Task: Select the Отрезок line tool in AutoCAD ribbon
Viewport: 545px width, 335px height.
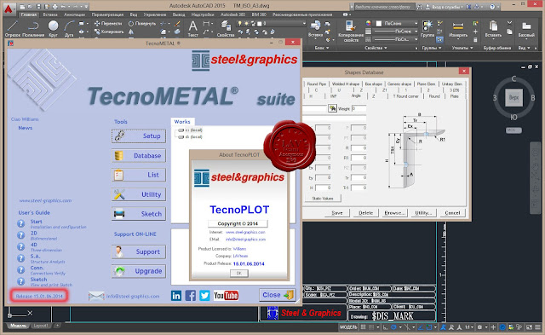Action: [x=13, y=28]
